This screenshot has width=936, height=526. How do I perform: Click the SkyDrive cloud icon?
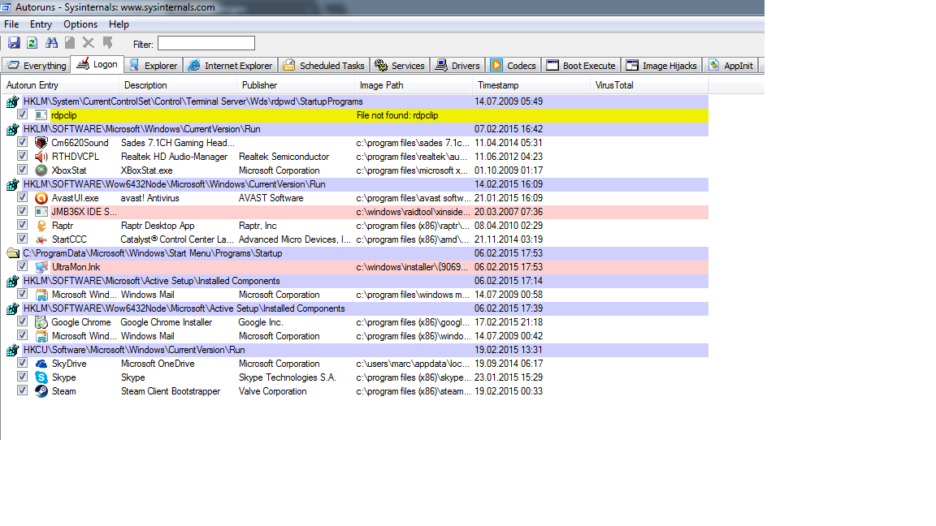pos(41,364)
